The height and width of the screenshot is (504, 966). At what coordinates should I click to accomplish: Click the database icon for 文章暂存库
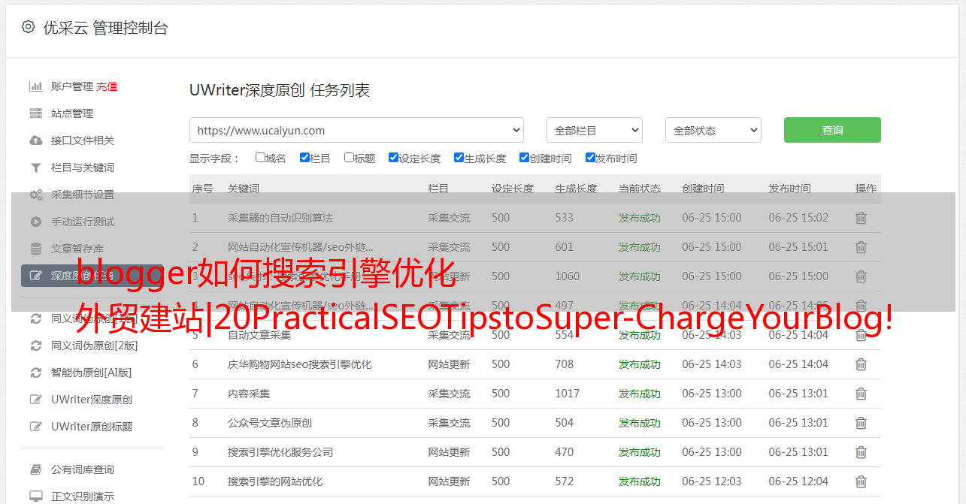point(35,249)
